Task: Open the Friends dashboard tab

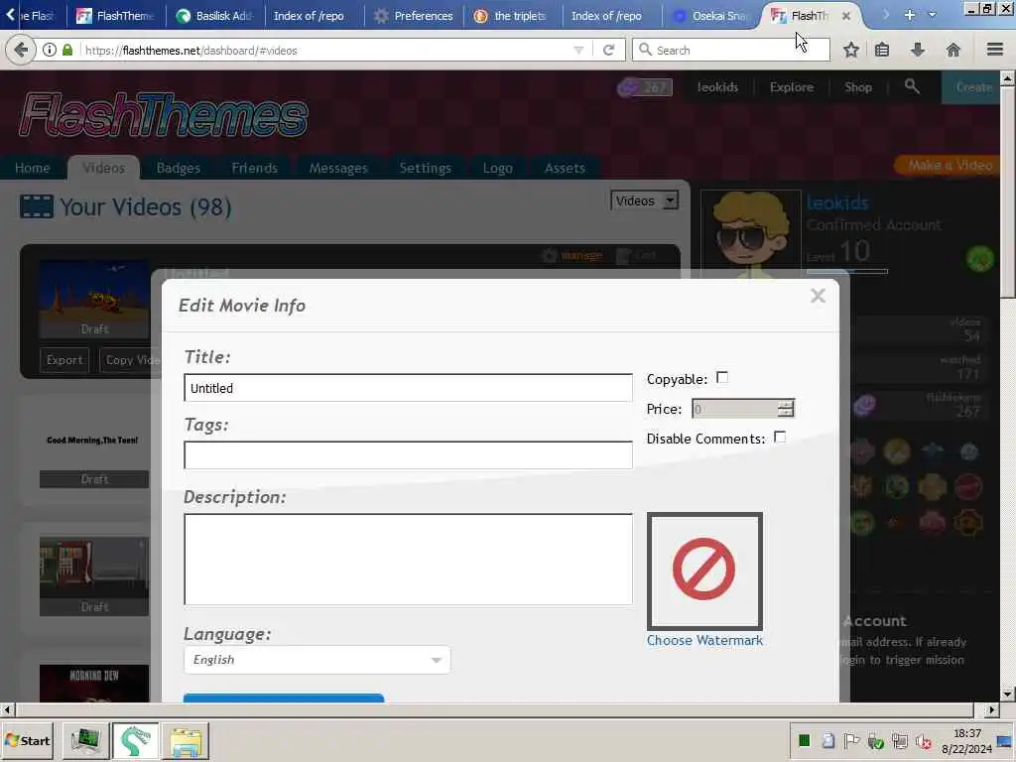Action: (254, 168)
